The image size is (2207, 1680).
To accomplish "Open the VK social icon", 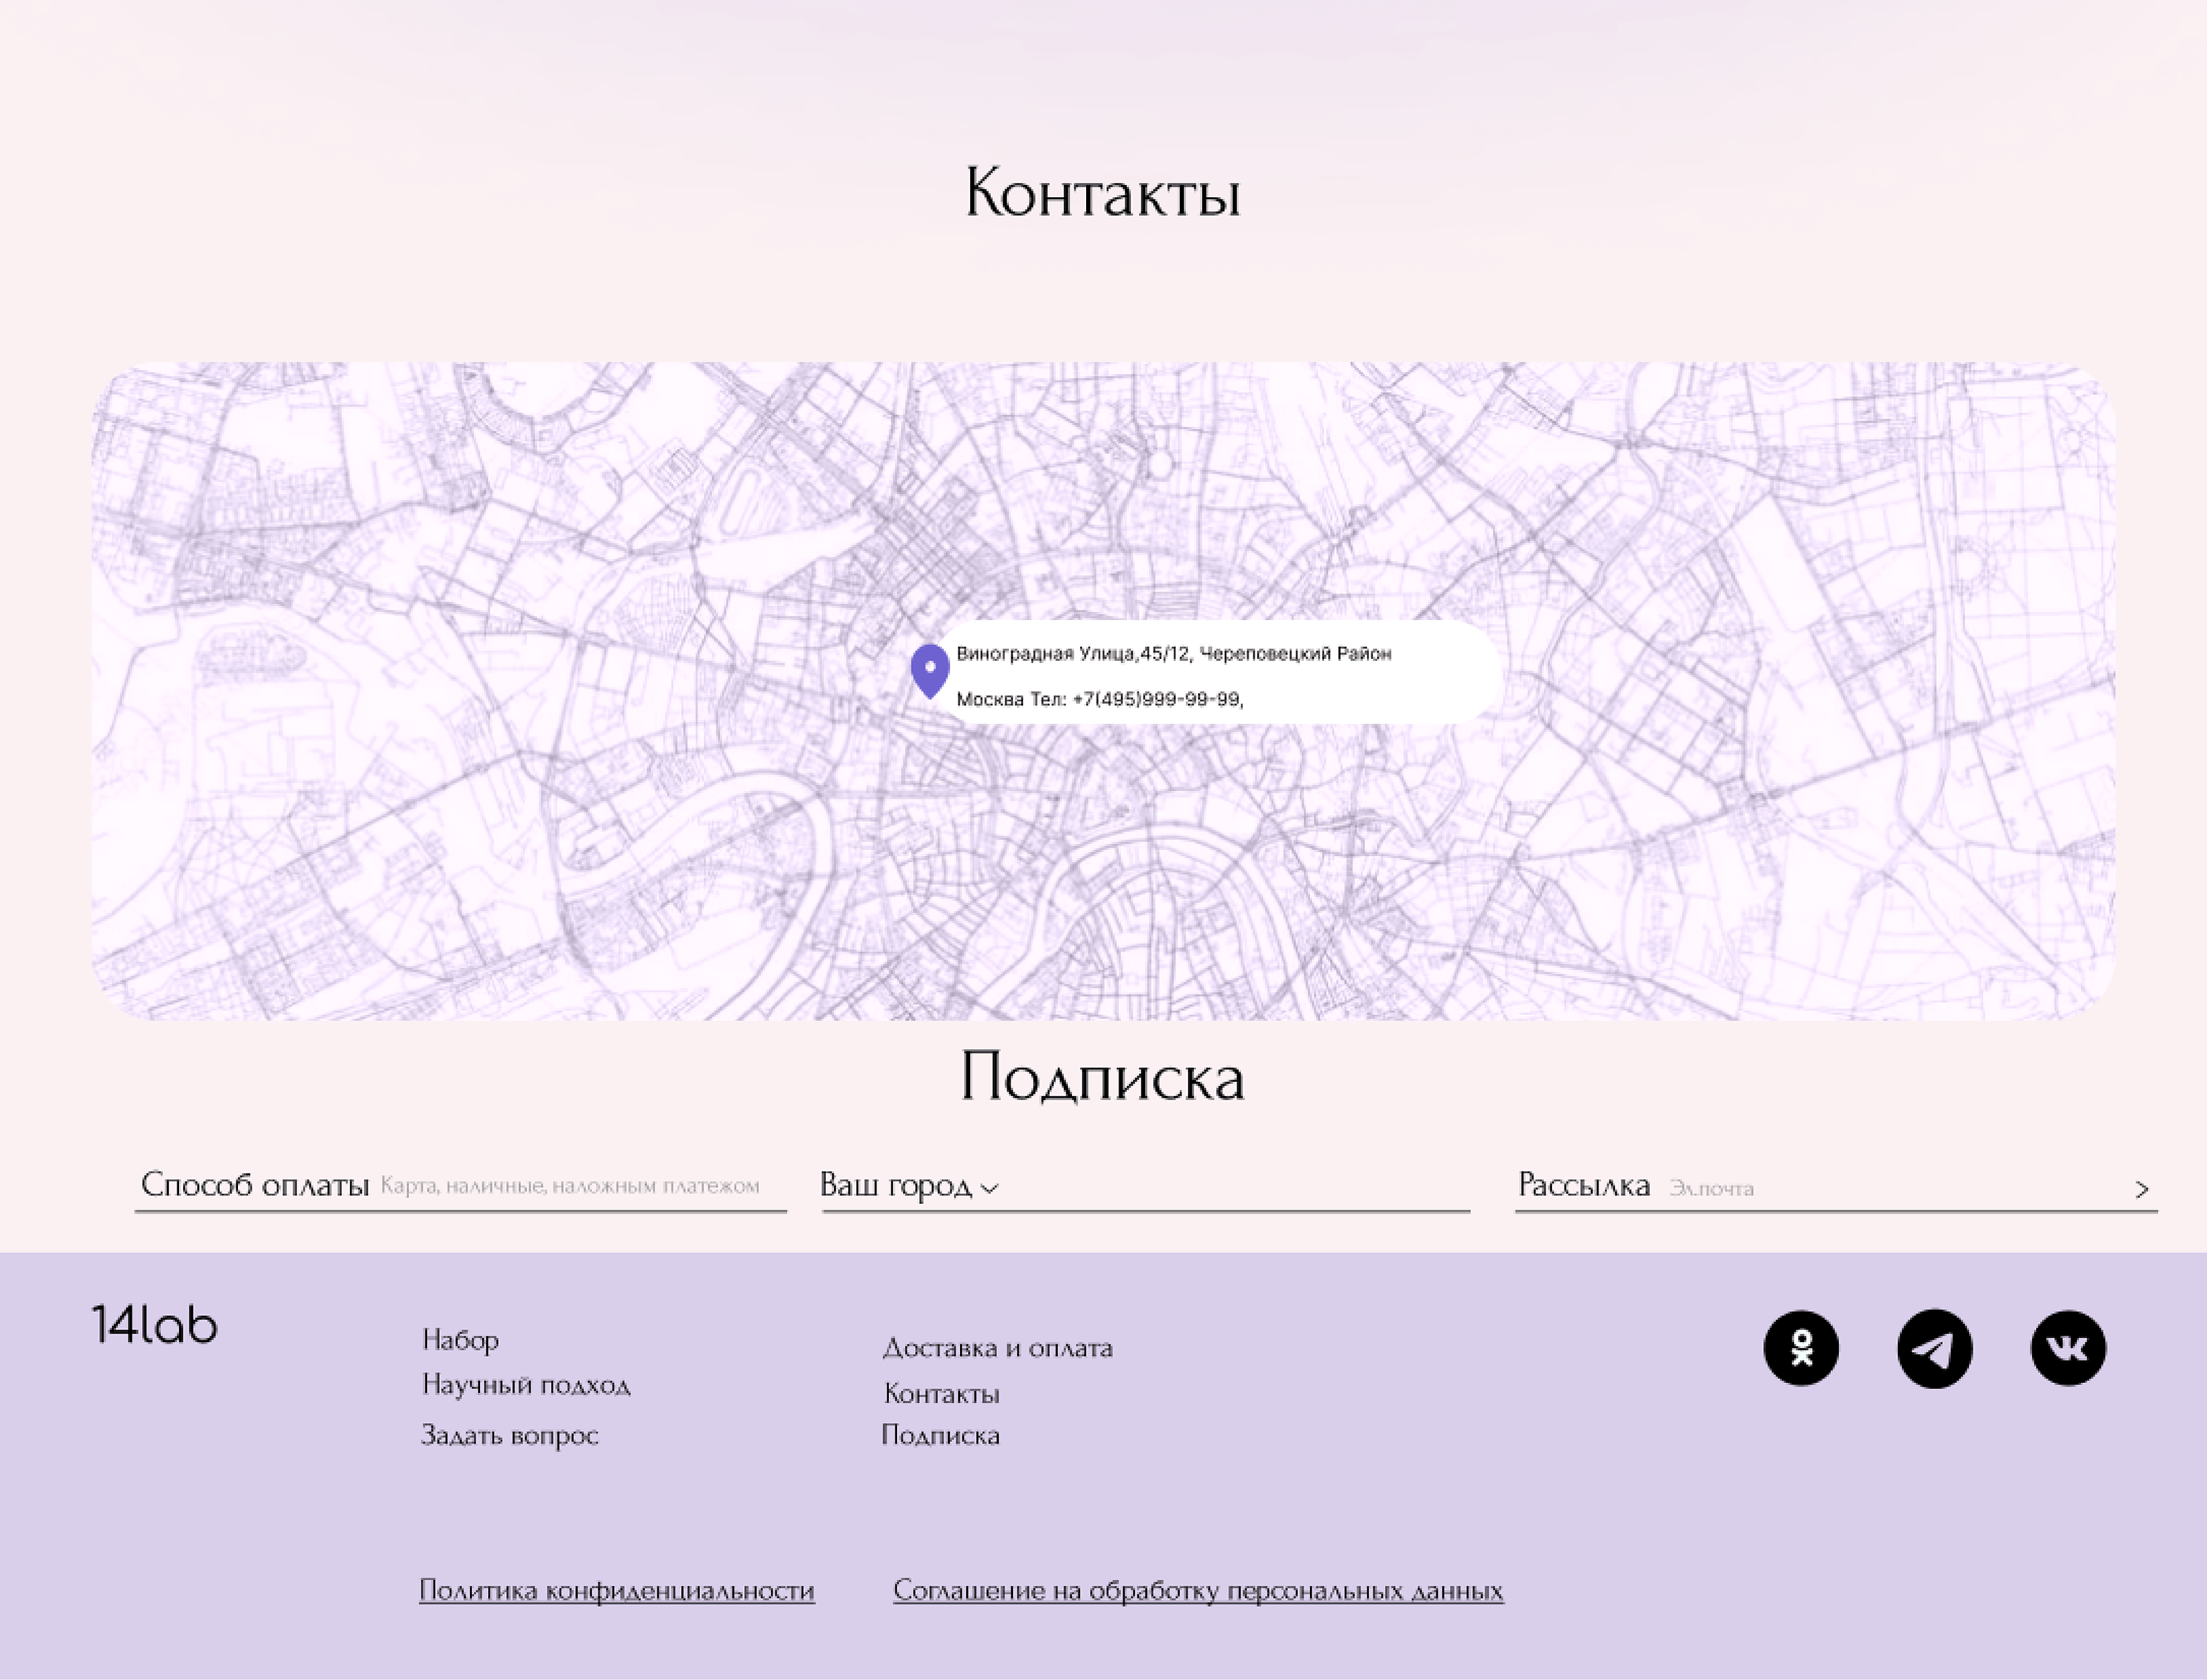I will click(2068, 1348).
